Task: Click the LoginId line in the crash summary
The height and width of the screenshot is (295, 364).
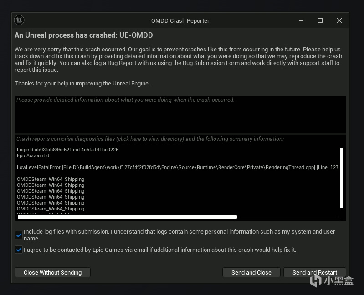Action: click(67, 150)
